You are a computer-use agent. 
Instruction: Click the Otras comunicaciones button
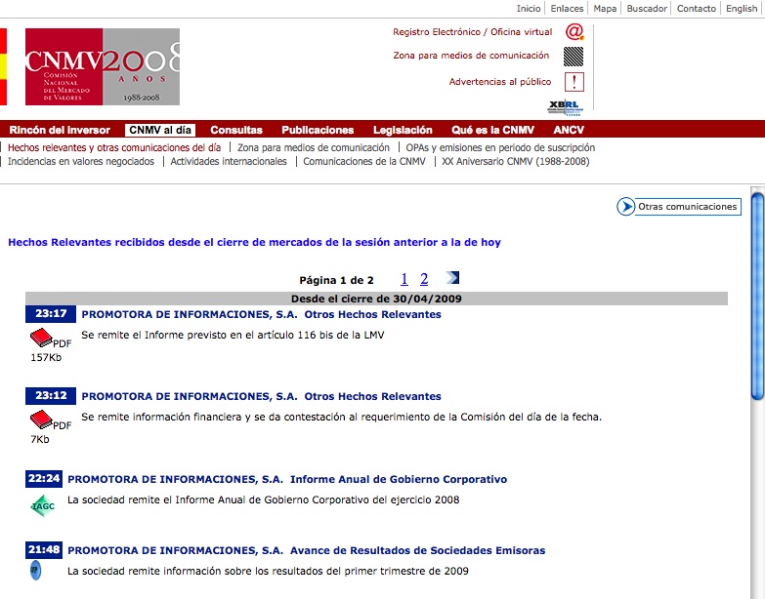[679, 207]
